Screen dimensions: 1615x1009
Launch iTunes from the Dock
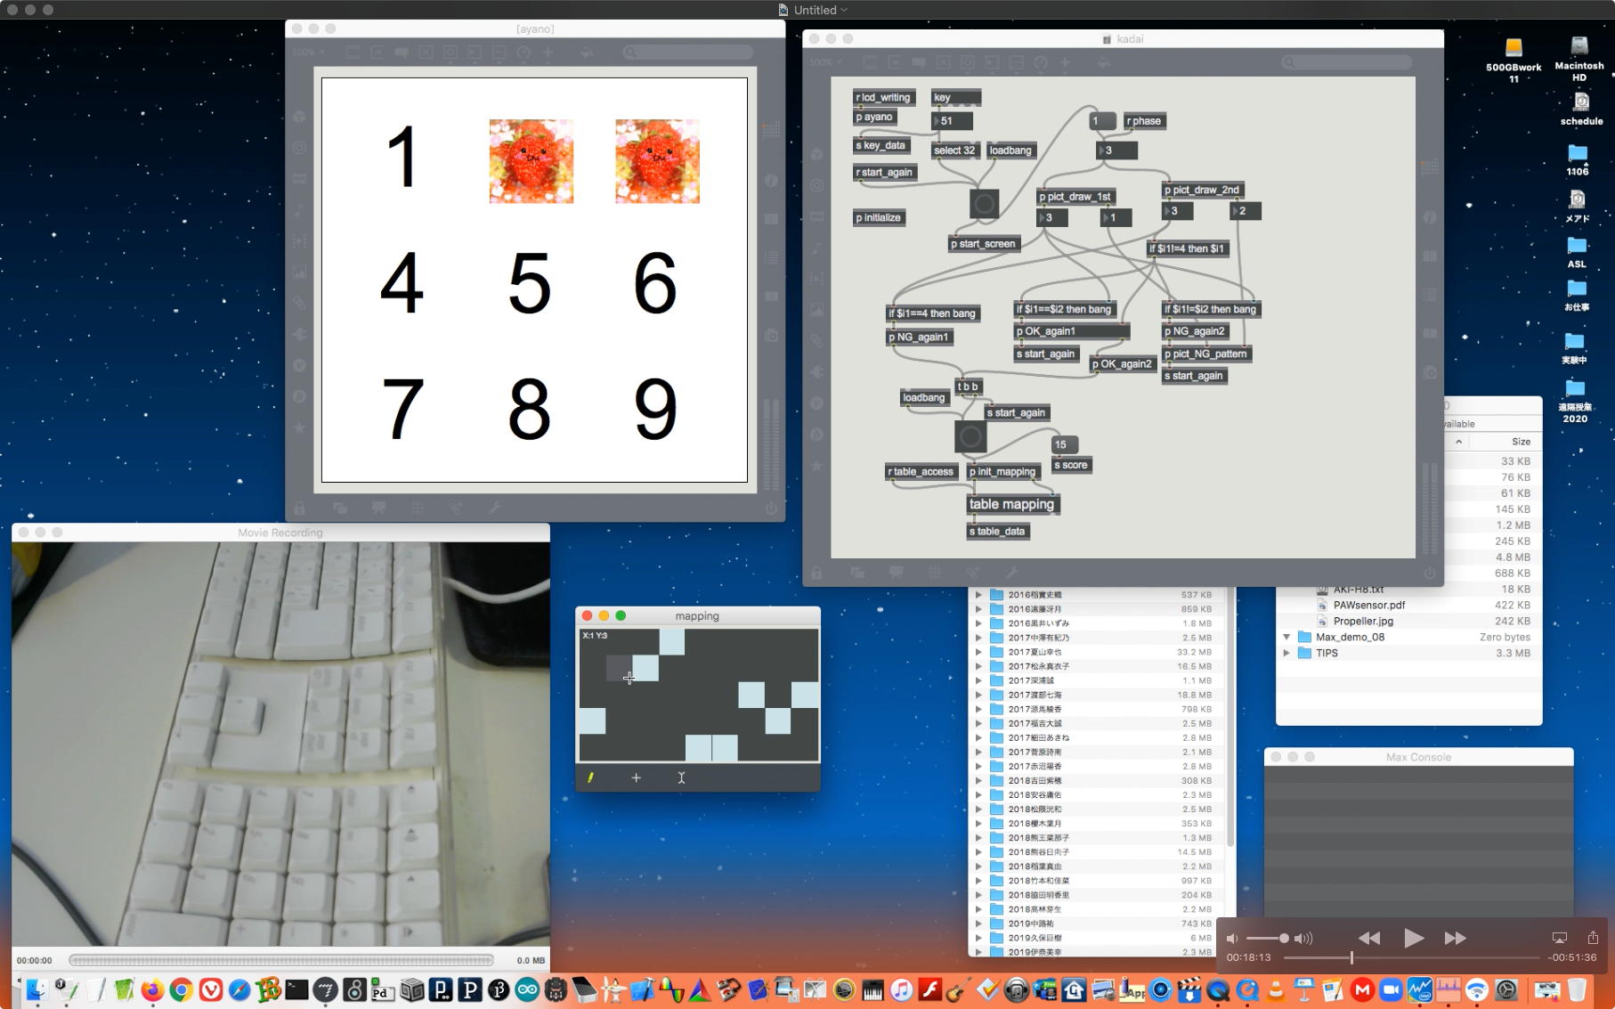(901, 989)
